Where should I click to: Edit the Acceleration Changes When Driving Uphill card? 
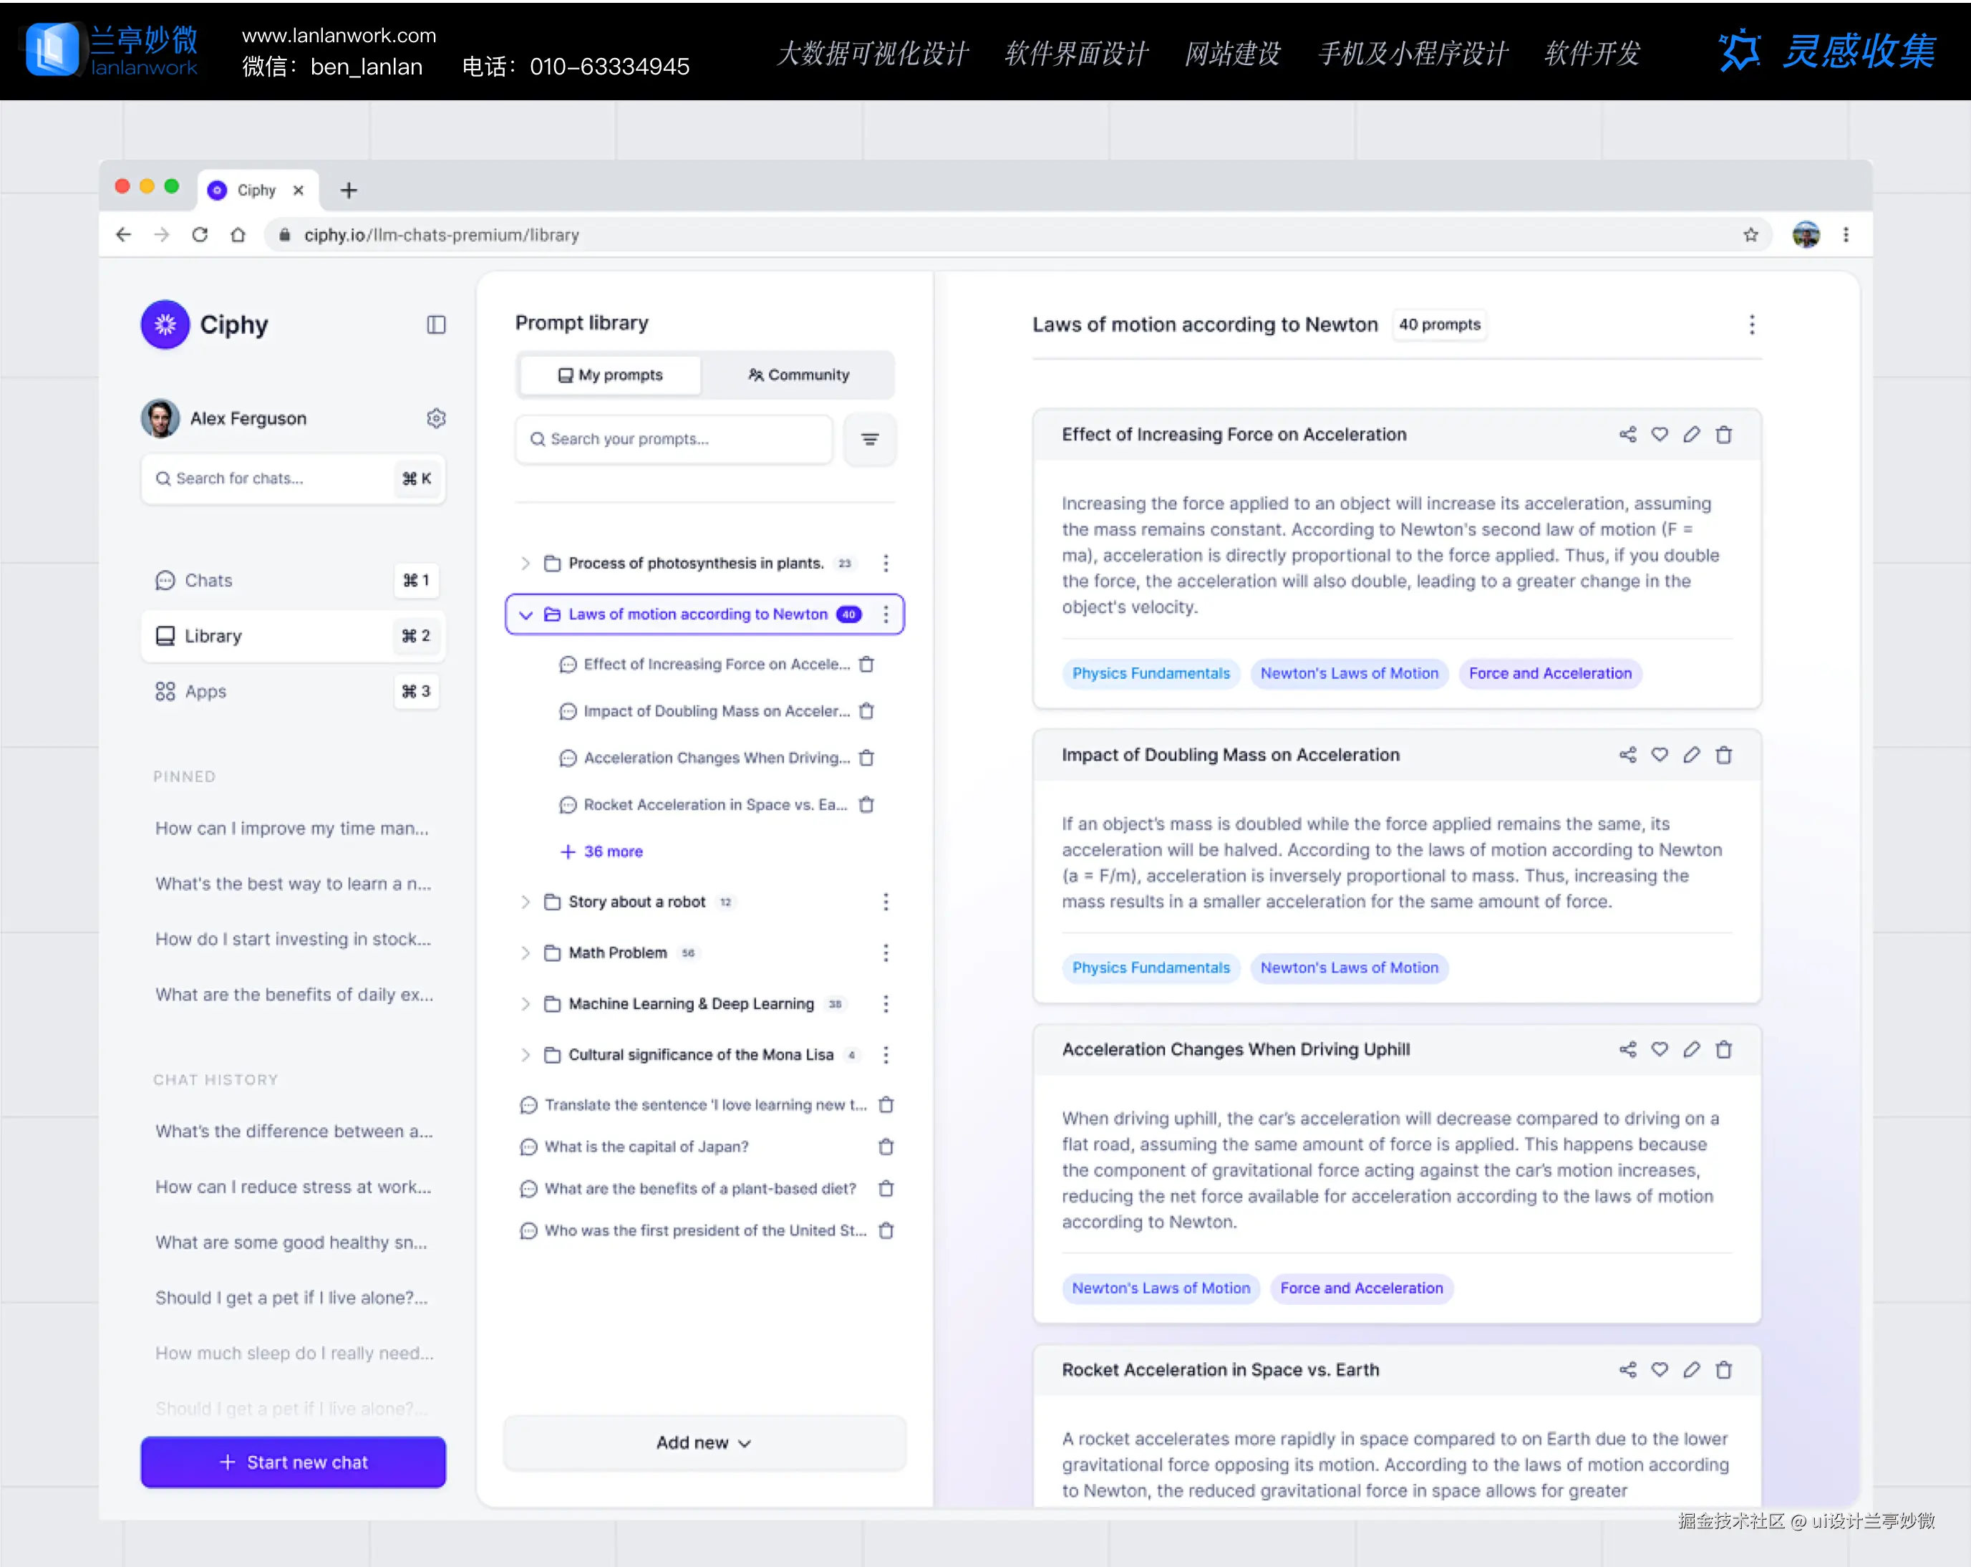click(1691, 1048)
